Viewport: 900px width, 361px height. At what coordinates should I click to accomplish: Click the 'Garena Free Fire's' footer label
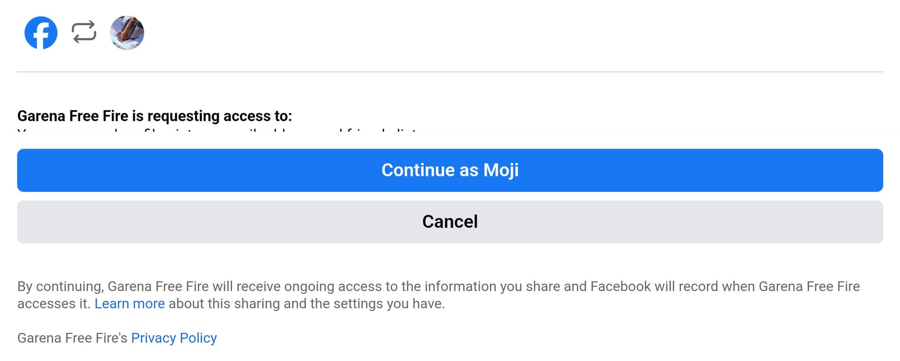72,338
